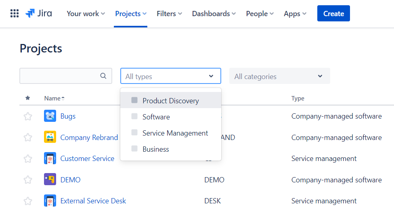
Task: Open the Filters menu
Action: pos(170,14)
